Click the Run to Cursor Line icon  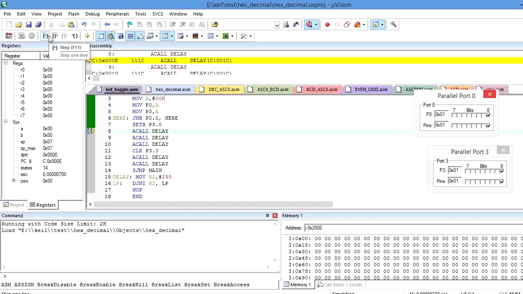click(x=75, y=36)
